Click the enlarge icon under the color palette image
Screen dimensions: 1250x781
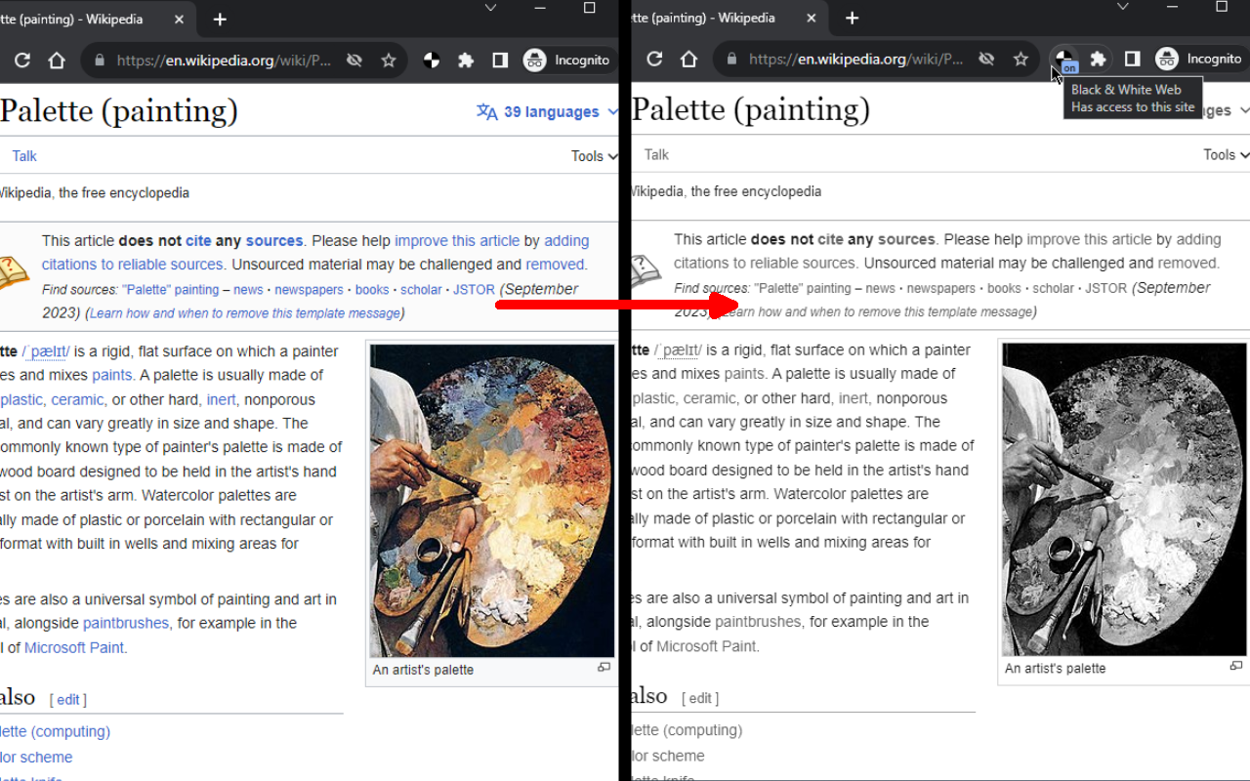coord(604,668)
